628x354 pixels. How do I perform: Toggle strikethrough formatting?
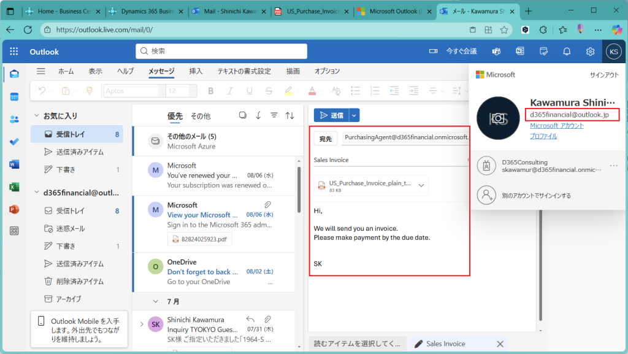269,91
